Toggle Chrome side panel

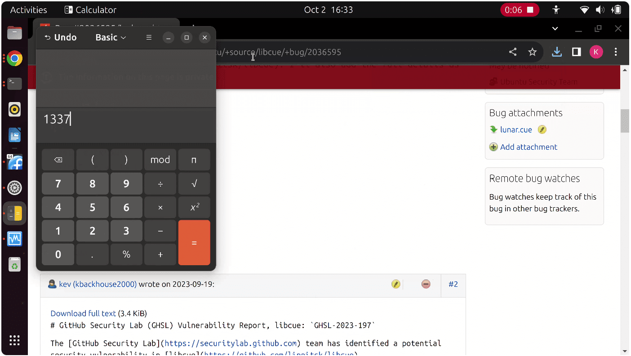tap(576, 52)
